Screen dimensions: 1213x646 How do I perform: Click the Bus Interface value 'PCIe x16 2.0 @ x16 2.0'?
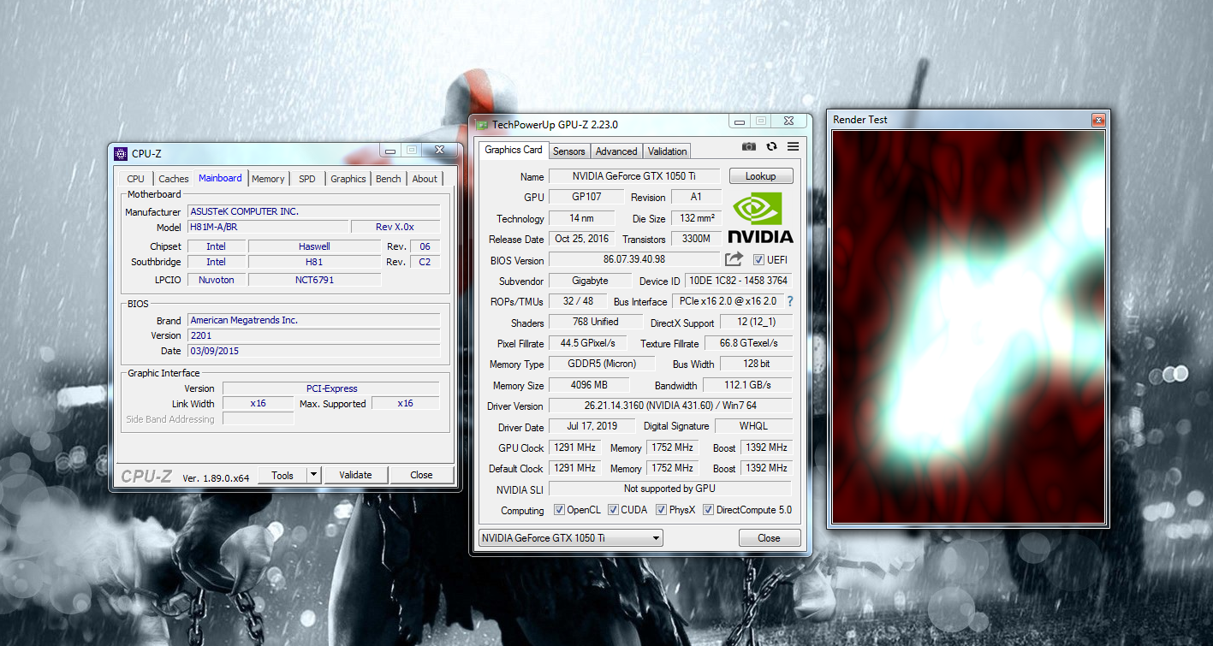click(728, 301)
